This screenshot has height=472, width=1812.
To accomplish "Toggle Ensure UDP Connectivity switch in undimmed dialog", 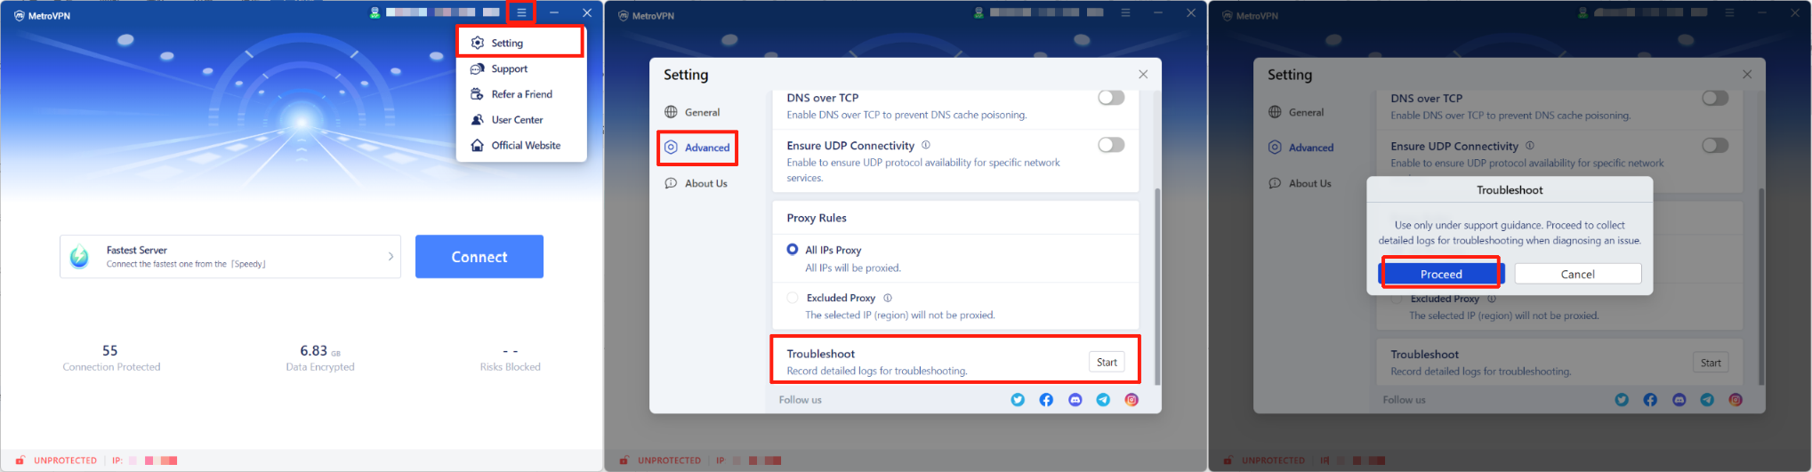I will (1110, 145).
